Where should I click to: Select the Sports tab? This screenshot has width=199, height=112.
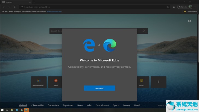coord(116,105)
